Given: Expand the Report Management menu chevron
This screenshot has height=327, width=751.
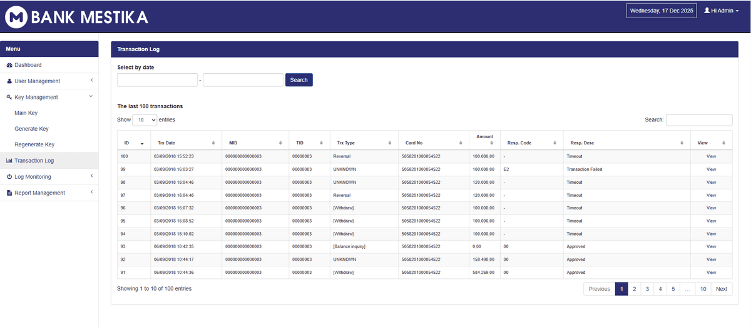Looking at the screenshot, I should click(x=91, y=193).
